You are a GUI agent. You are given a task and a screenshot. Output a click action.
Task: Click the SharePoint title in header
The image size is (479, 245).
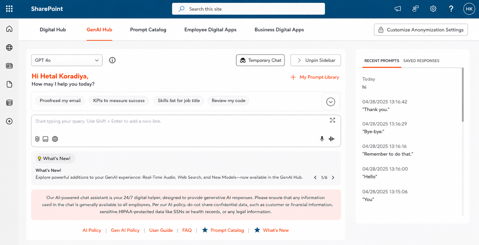pos(47,9)
